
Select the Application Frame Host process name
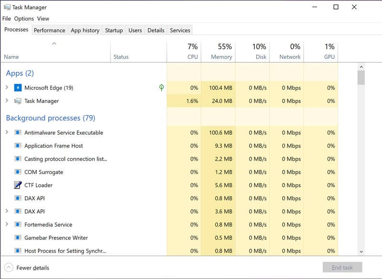click(53, 146)
